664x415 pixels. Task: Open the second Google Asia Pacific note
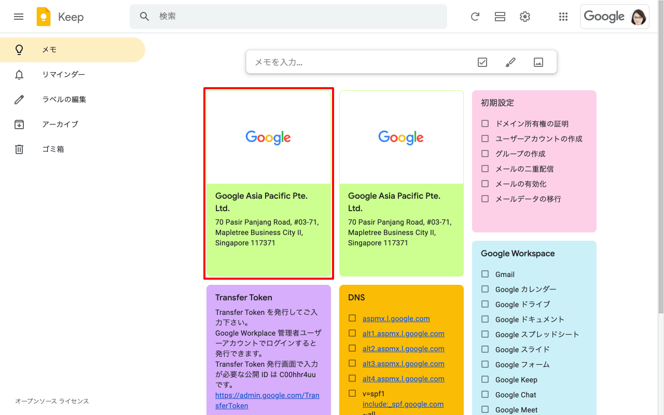coord(402,183)
